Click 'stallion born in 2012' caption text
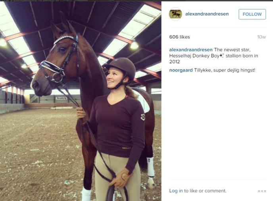Screen dimensions: 273x201 [213, 59]
